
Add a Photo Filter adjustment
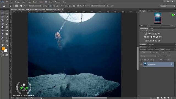pos(154,37)
